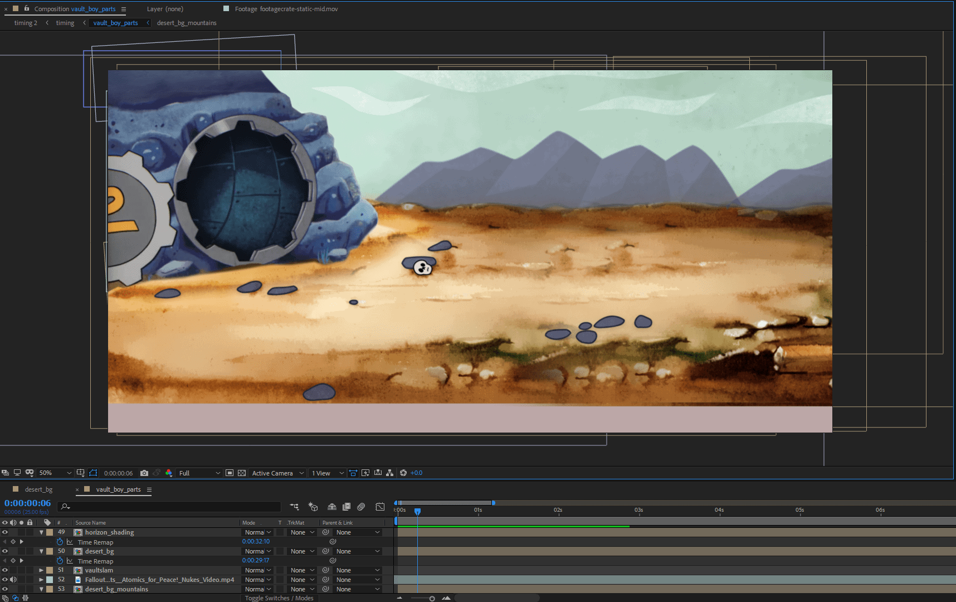Toggle keyframe at current time for desert_bg

pyautogui.click(x=13, y=561)
